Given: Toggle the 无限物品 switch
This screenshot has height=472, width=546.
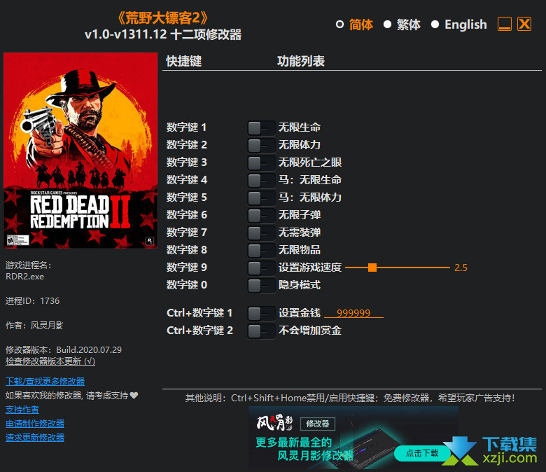Looking at the screenshot, I should click(261, 250).
